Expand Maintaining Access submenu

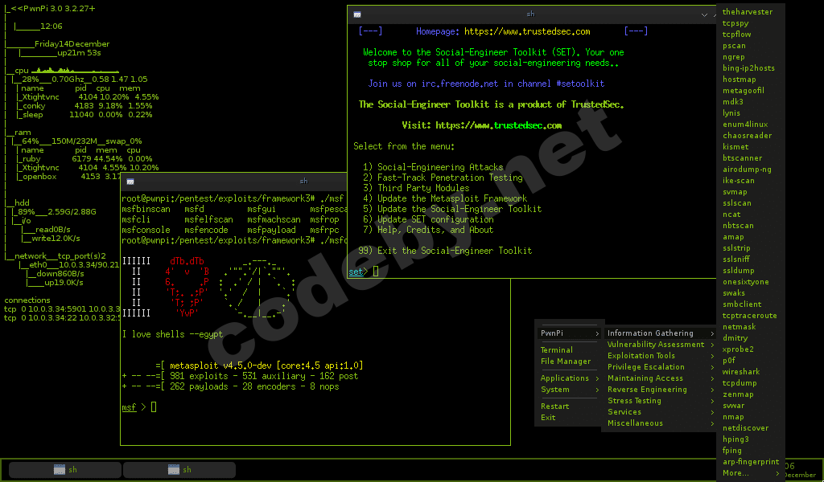pos(661,378)
